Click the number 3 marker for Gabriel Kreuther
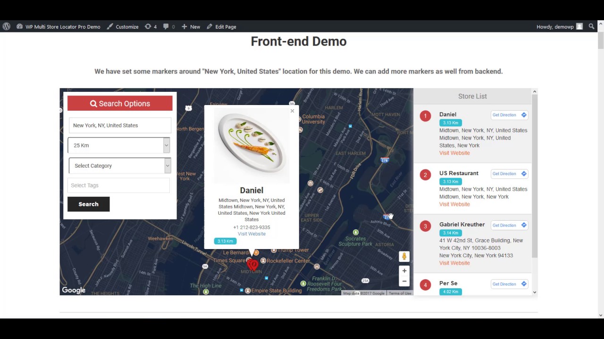The image size is (604, 339). pyautogui.click(x=425, y=226)
